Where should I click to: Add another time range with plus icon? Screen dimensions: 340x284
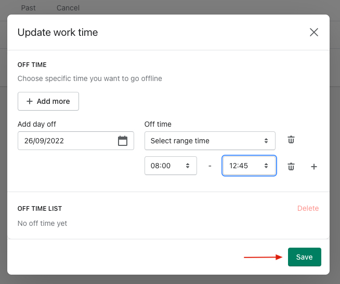coord(313,167)
